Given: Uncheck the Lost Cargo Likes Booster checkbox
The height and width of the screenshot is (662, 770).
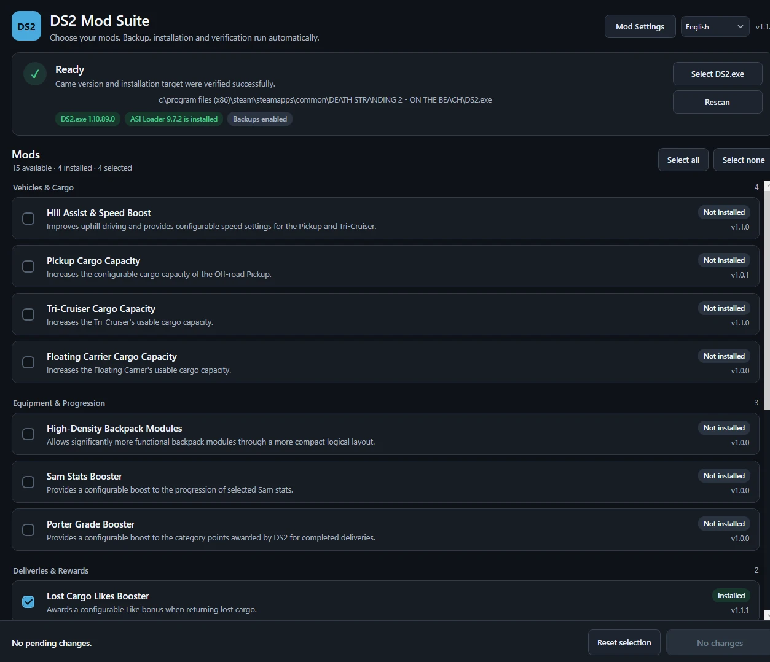Looking at the screenshot, I should click(x=28, y=602).
